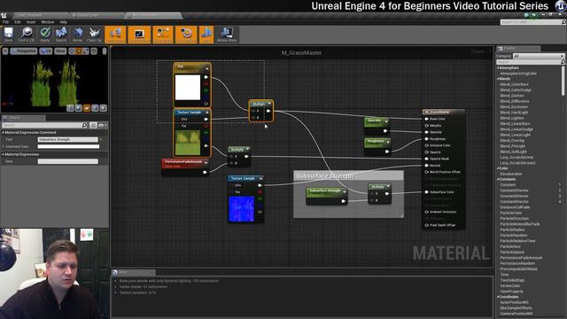Open the viewport options arrow button
The image size is (567, 319).
5,51
